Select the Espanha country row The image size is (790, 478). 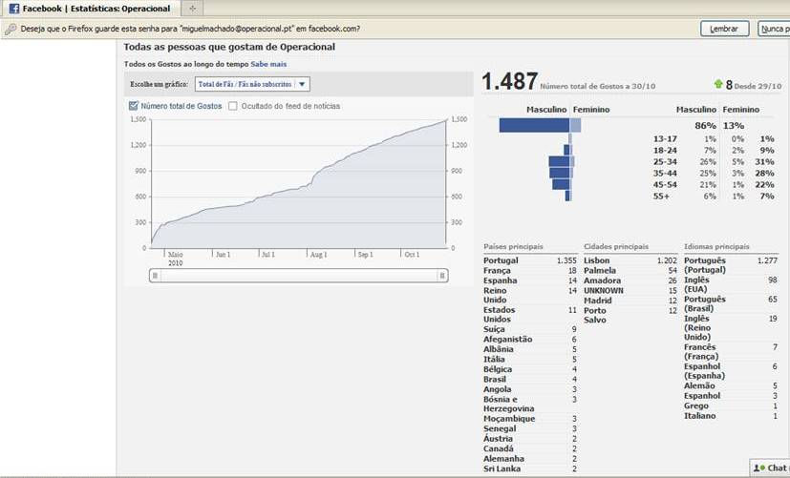529,281
